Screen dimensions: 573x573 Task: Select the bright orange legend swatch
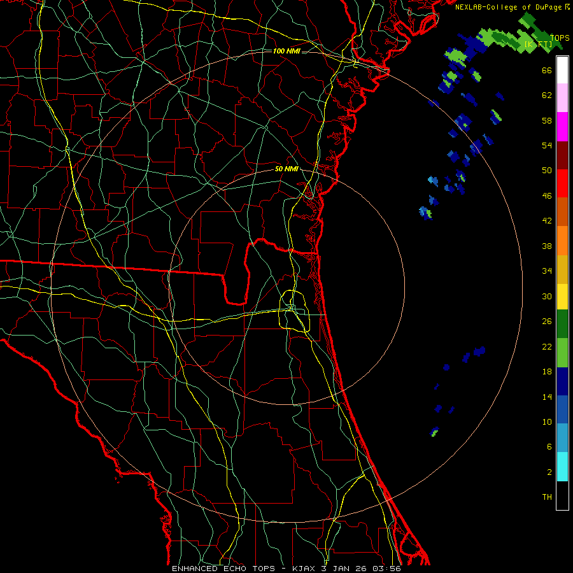(x=562, y=241)
